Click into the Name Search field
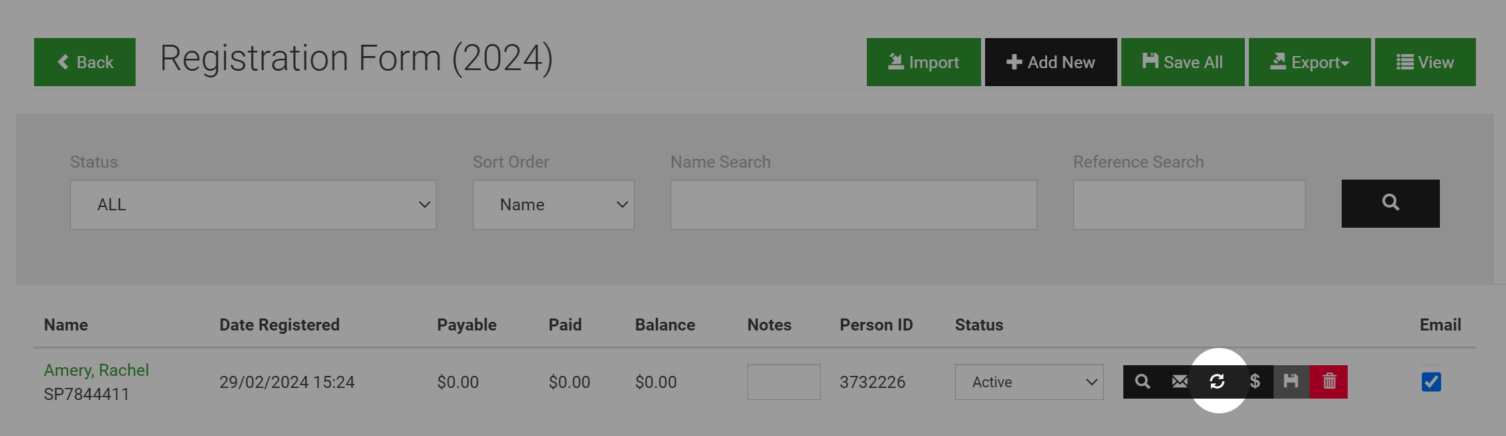 [x=854, y=204]
